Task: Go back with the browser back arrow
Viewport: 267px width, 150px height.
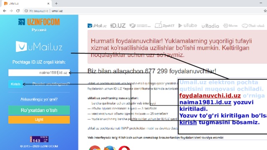Action: pos(5,11)
